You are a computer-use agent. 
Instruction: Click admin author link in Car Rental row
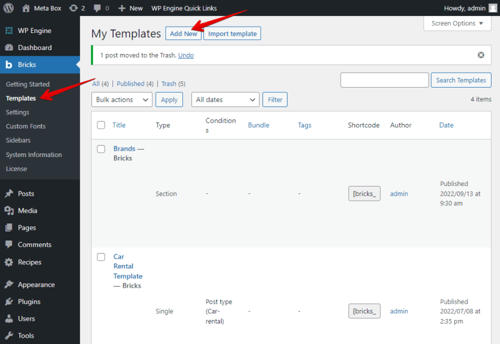(x=399, y=311)
